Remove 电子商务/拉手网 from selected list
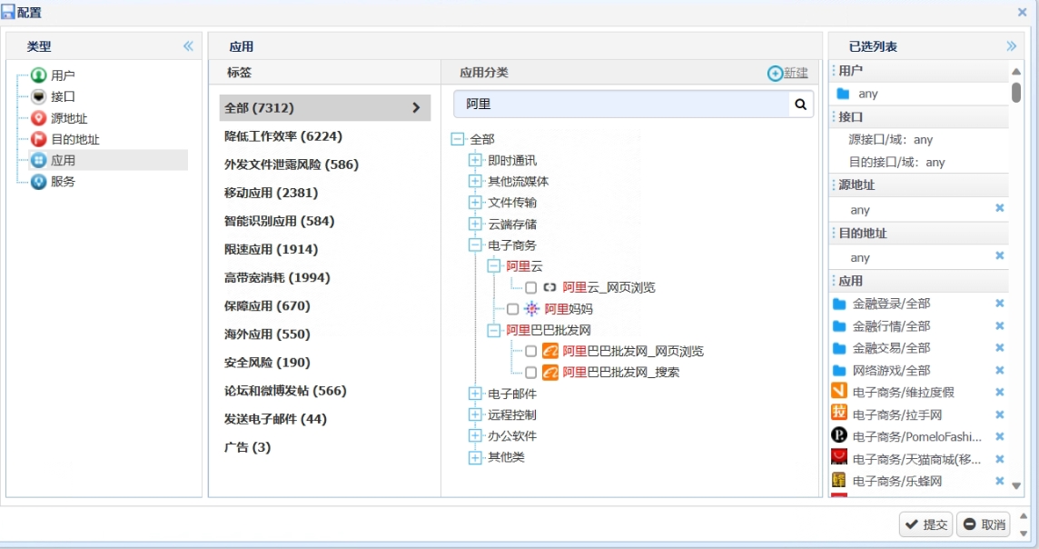The image size is (1039, 549). click(999, 414)
